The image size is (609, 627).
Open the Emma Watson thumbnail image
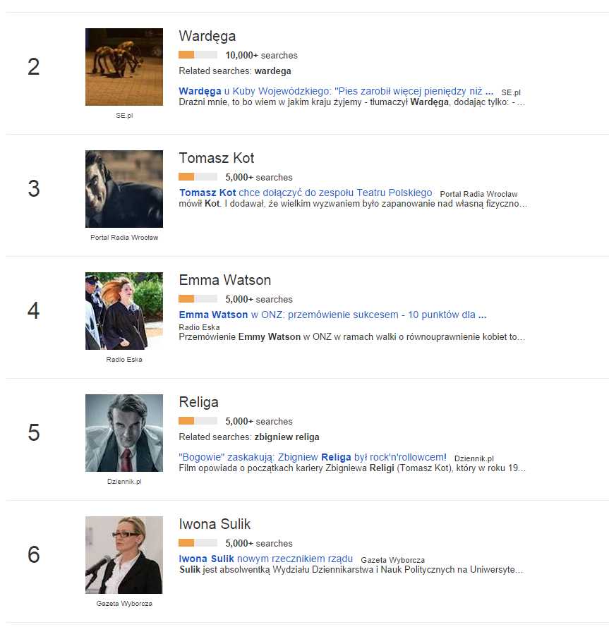[x=124, y=311]
